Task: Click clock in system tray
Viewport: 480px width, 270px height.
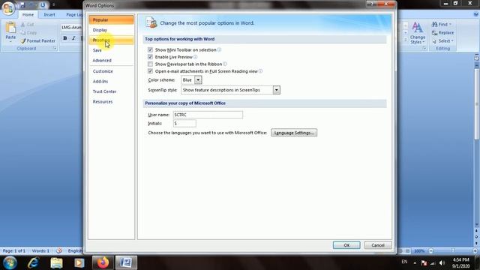Action: tap(460, 263)
